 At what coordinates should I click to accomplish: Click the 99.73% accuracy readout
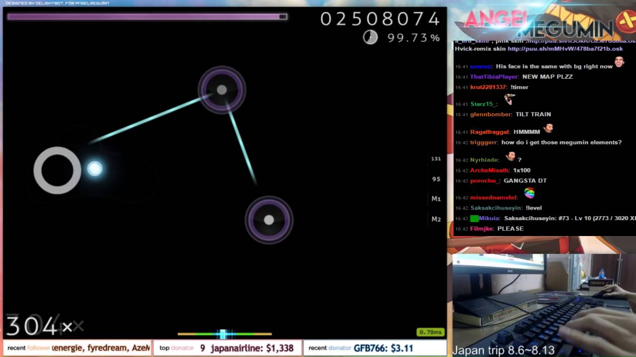414,38
